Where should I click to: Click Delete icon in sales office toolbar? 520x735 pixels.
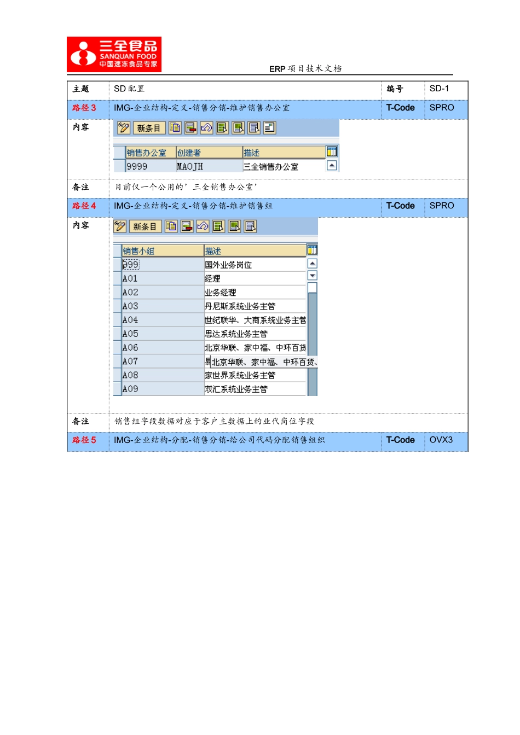tap(190, 128)
